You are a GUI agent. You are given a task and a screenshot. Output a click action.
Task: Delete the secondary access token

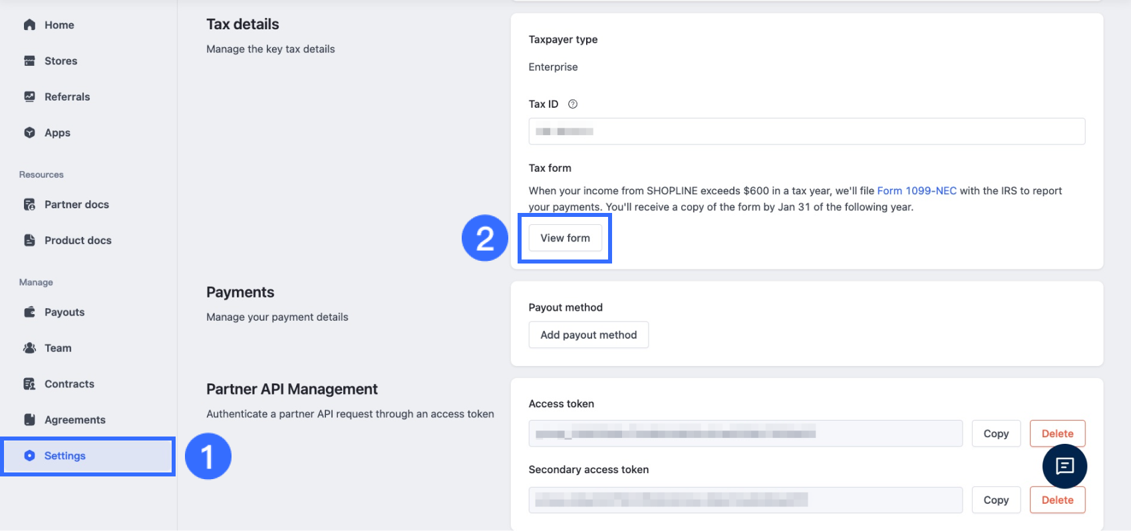pos(1057,500)
